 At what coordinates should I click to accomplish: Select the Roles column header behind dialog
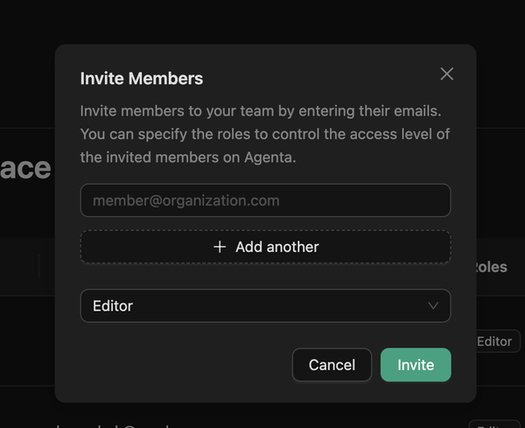pyautogui.click(x=491, y=267)
